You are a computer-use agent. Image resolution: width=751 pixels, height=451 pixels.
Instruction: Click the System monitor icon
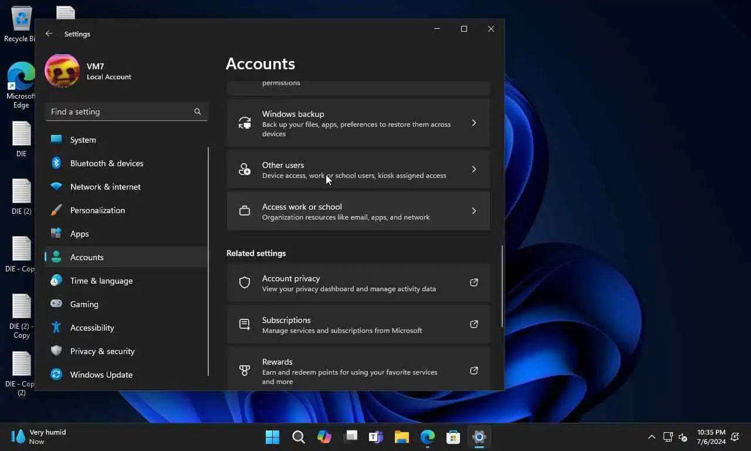coord(56,140)
